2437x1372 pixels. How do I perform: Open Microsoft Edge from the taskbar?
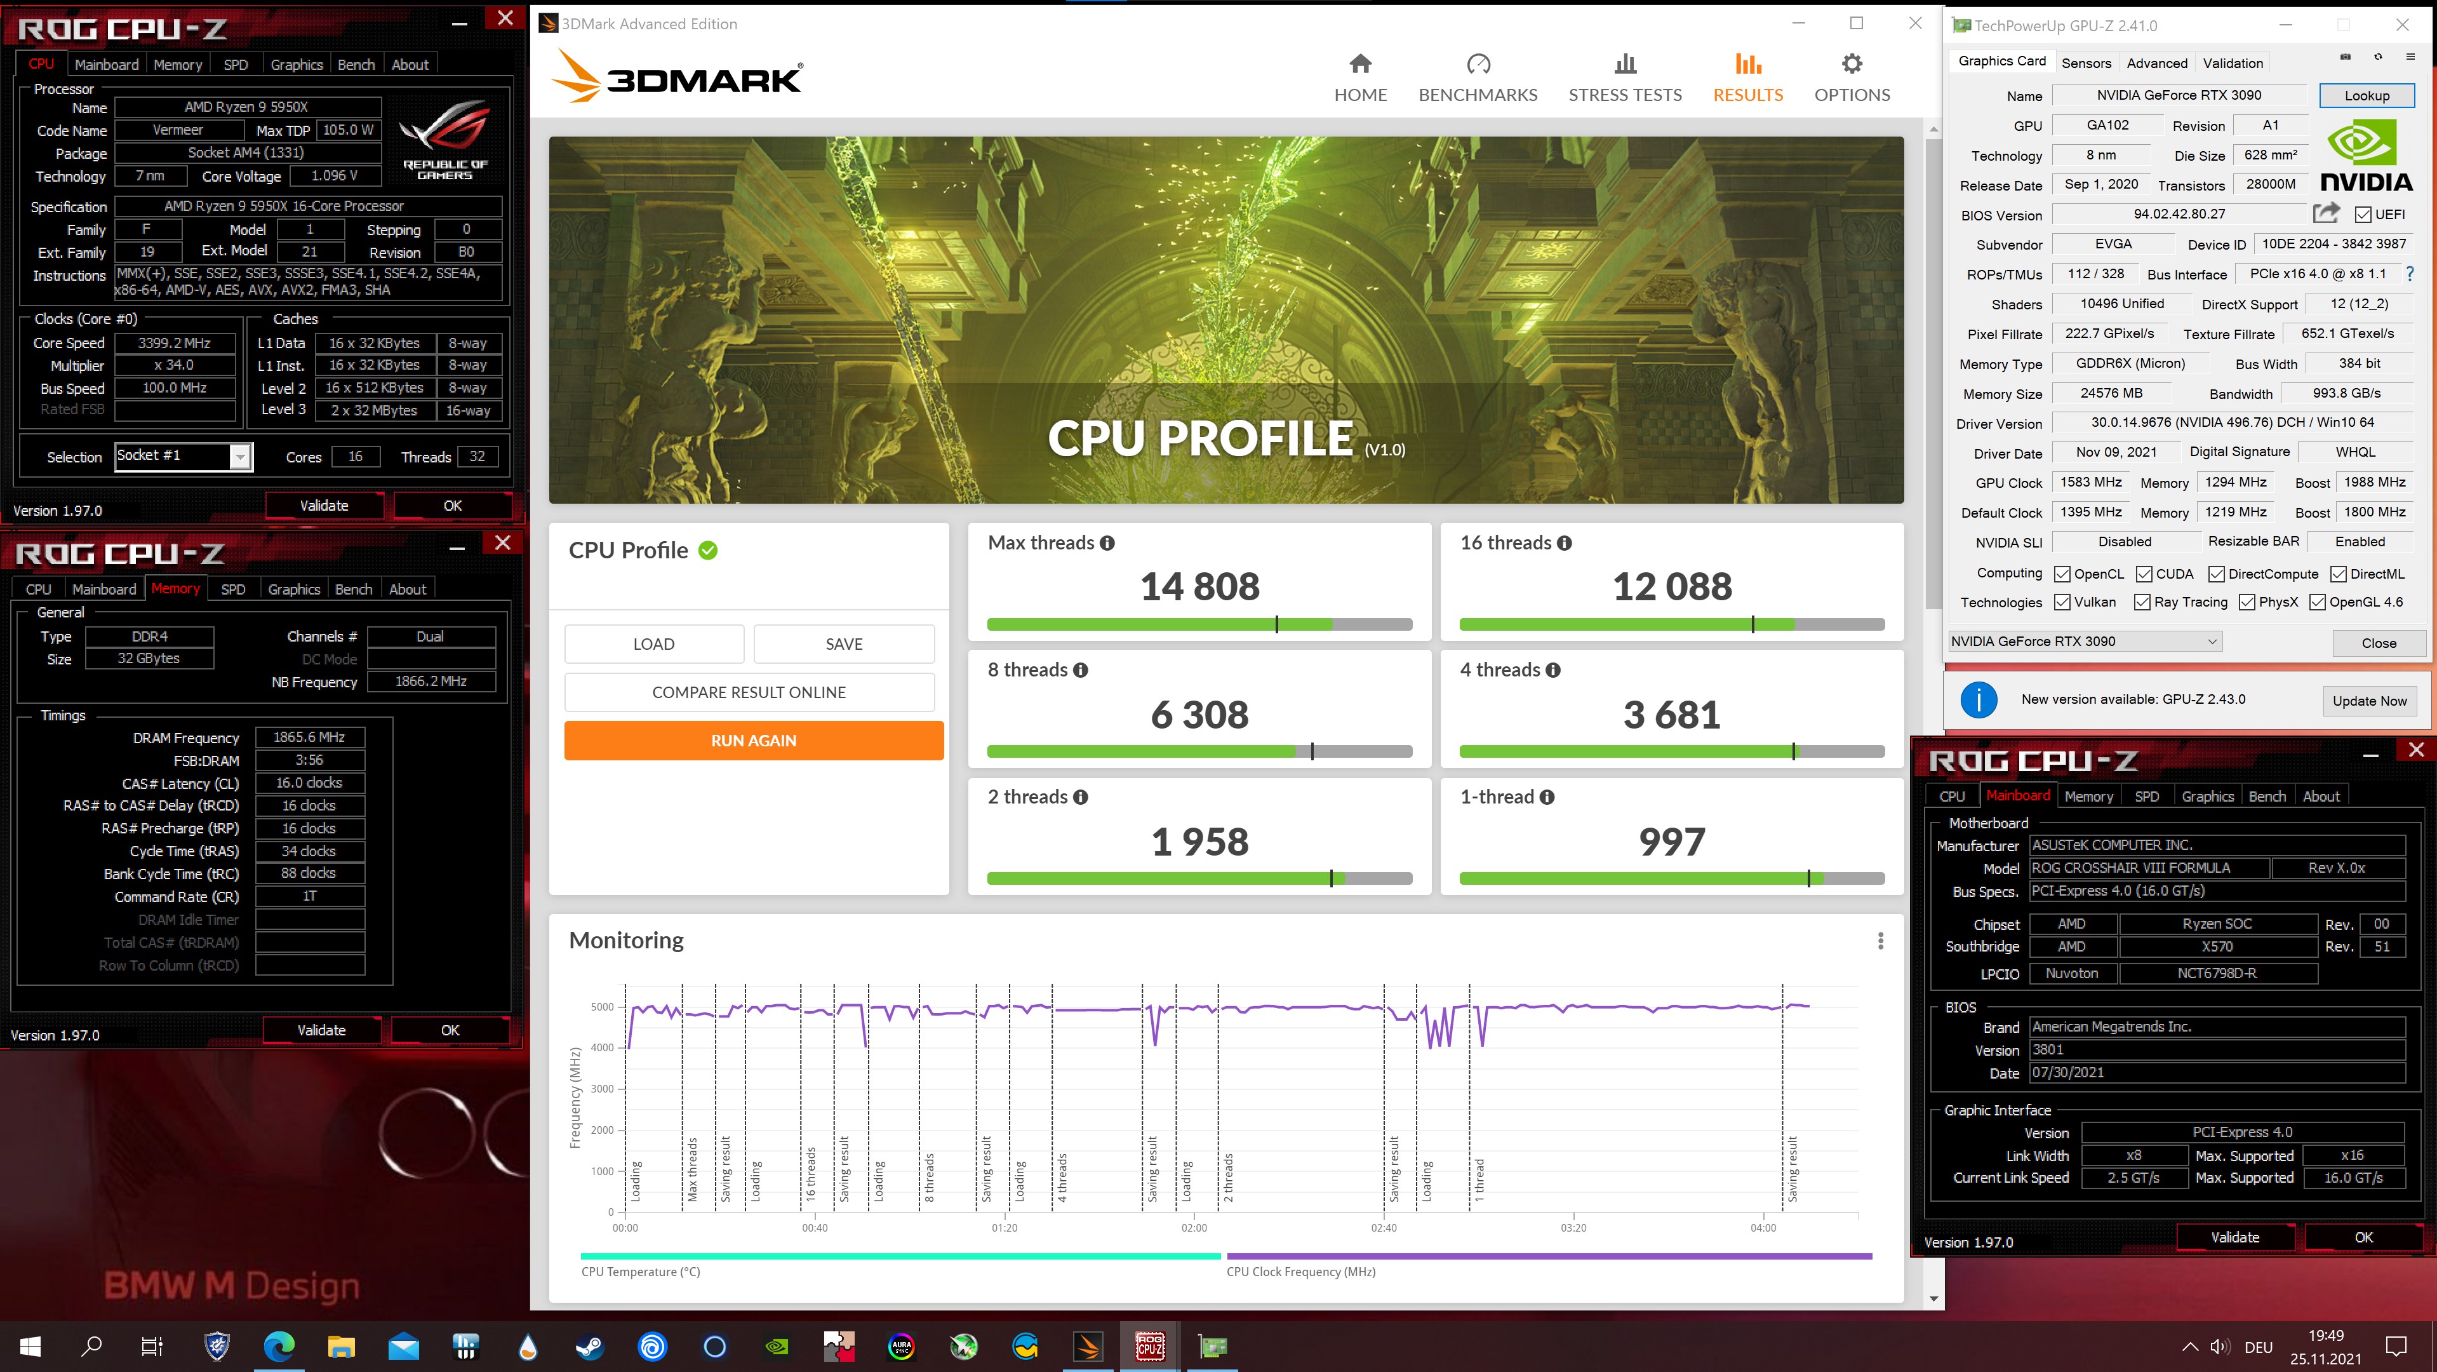[278, 1345]
